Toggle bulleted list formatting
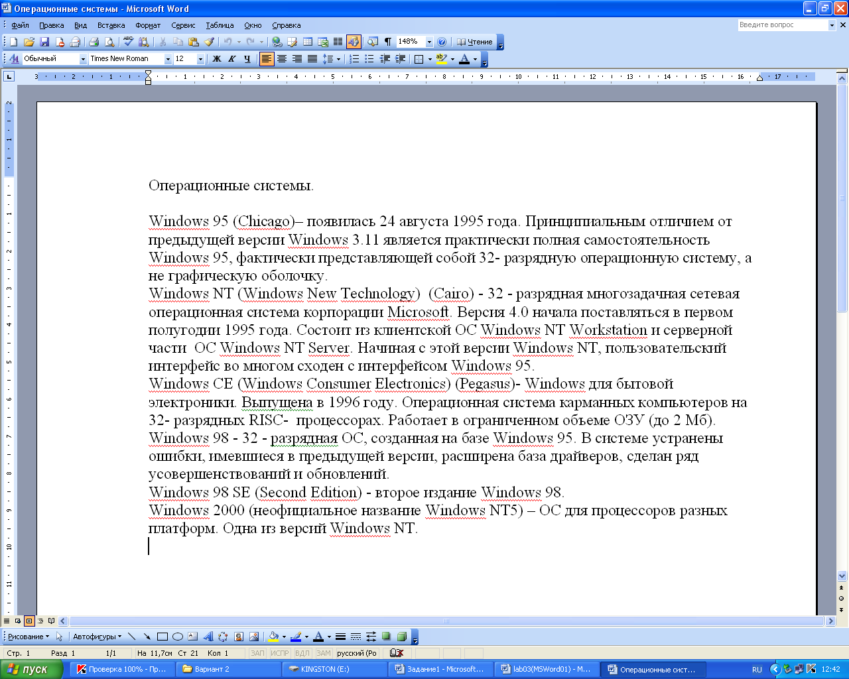The image size is (849, 679). [369, 59]
